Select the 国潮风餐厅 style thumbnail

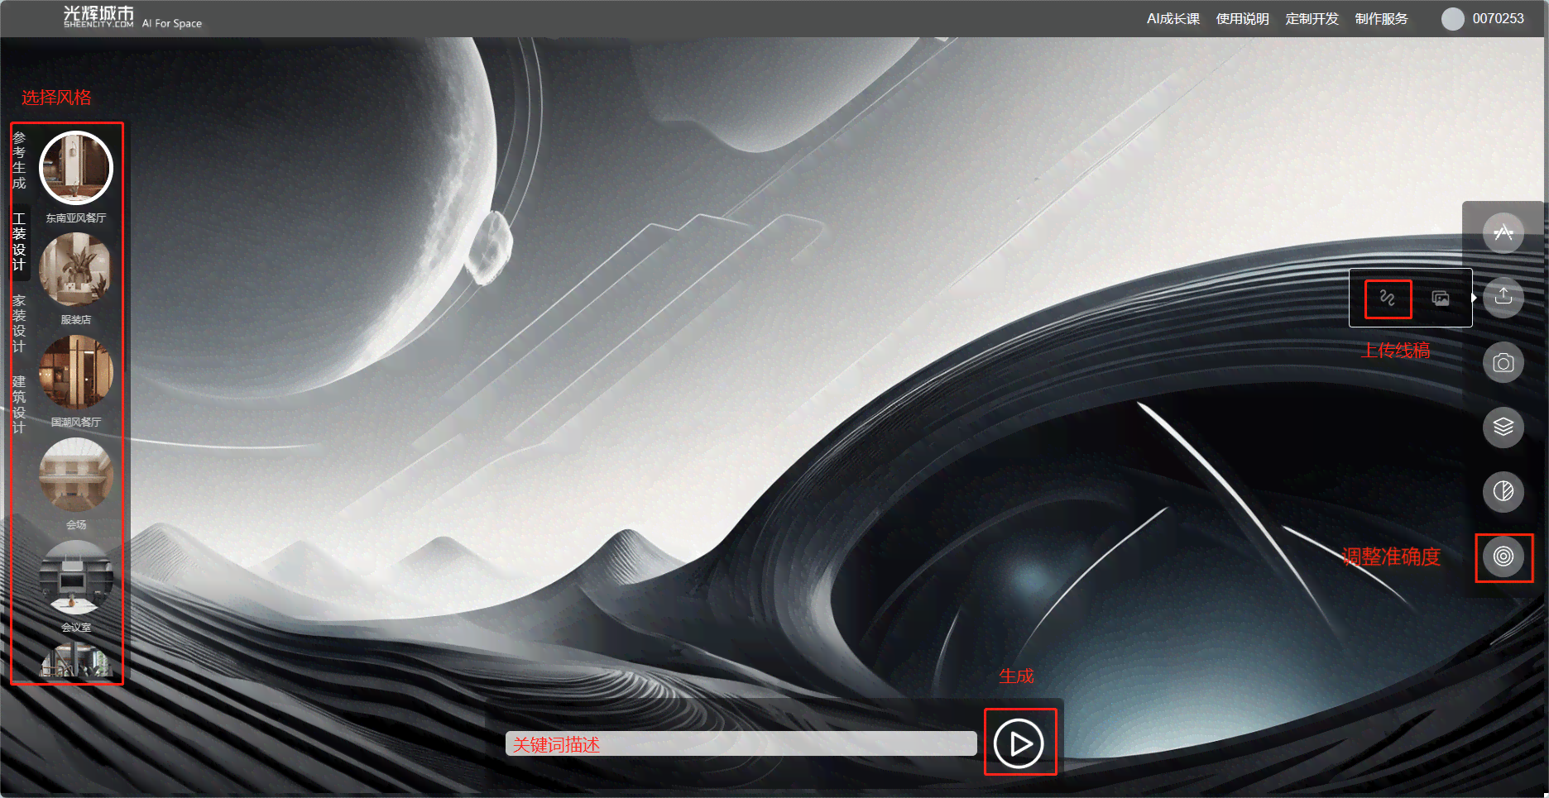(x=76, y=373)
